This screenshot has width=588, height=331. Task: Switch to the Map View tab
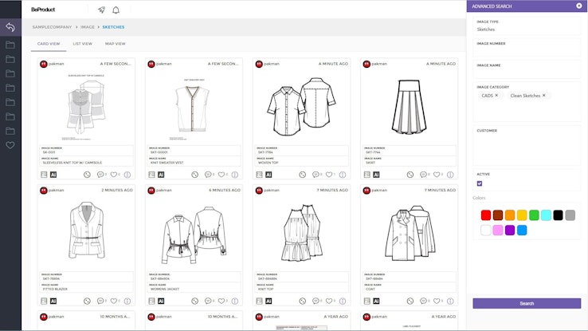point(115,44)
